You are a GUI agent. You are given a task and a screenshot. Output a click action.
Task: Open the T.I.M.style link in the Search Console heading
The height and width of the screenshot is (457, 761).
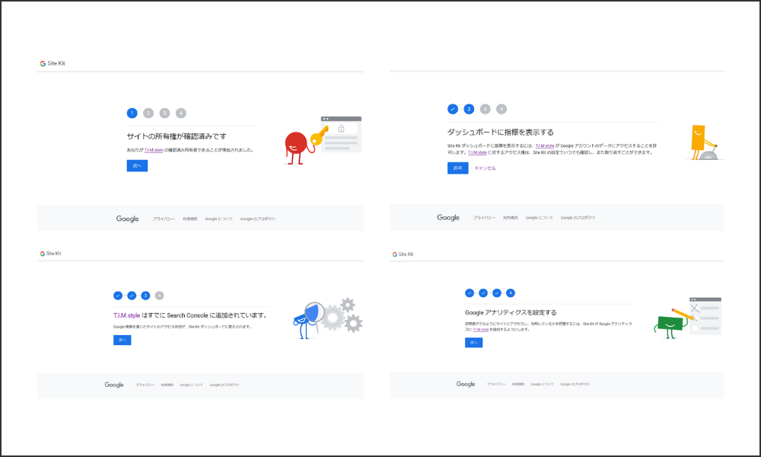pyautogui.click(x=126, y=315)
